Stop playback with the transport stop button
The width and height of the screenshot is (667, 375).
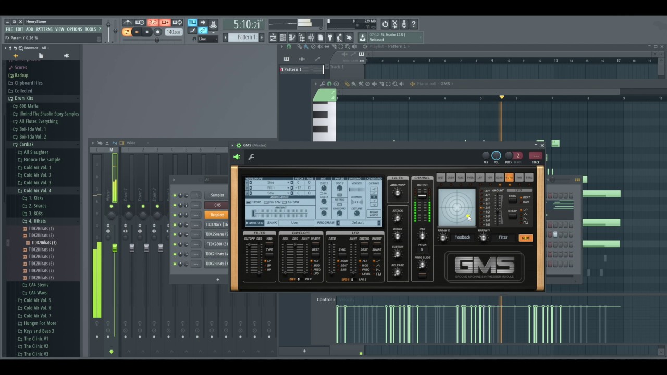(147, 32)
